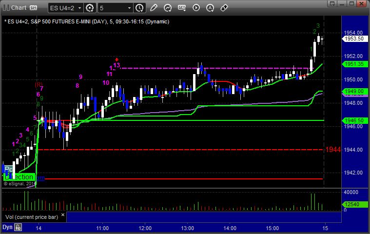The image size is (370, 234).
Task: Click the red 1944 line label
Action: tap(333, 150)
